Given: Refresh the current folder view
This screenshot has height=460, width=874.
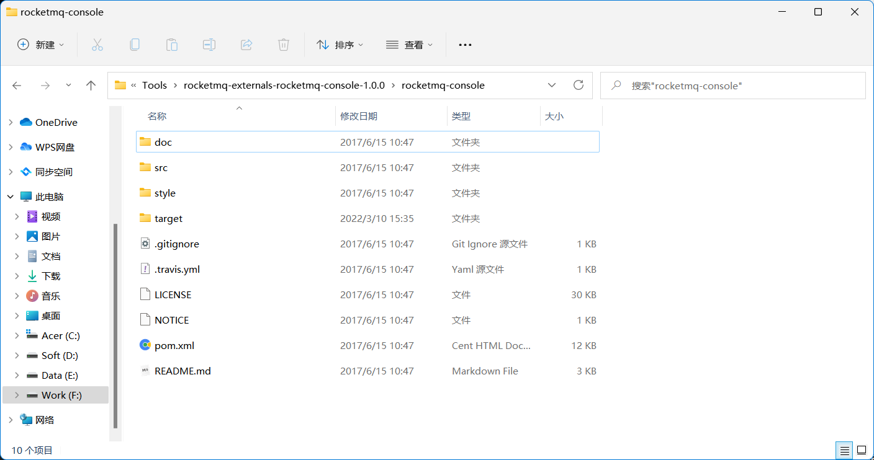Looking at the screenshot, I should coord(579,85).
